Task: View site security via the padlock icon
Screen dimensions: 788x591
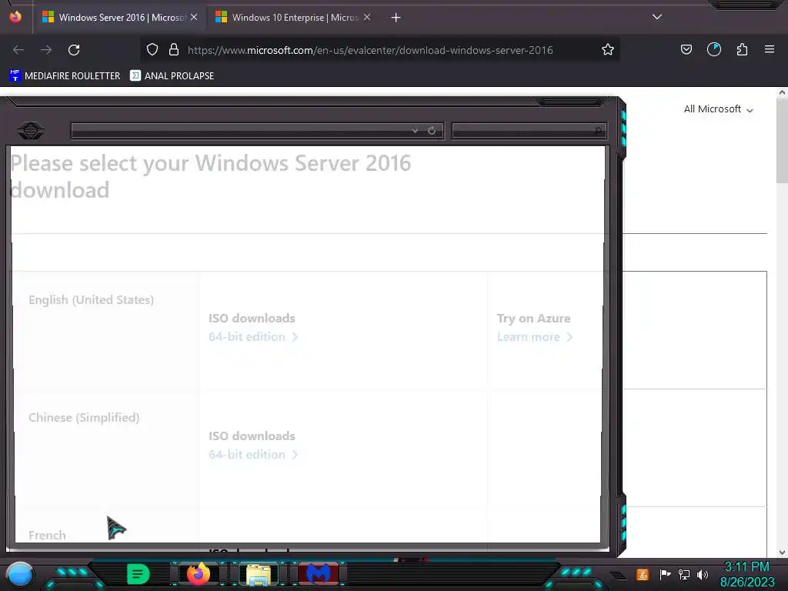Action: coord(174,49)
